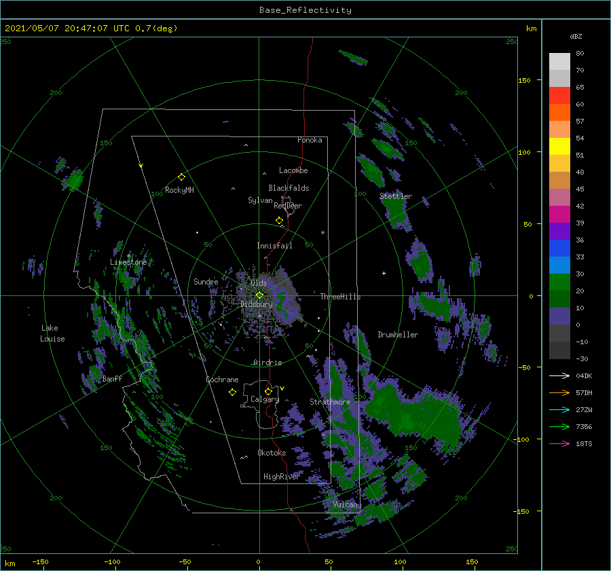611x571 pixels.
Task: Click the Airdrie label
Action: click(267, 363)
